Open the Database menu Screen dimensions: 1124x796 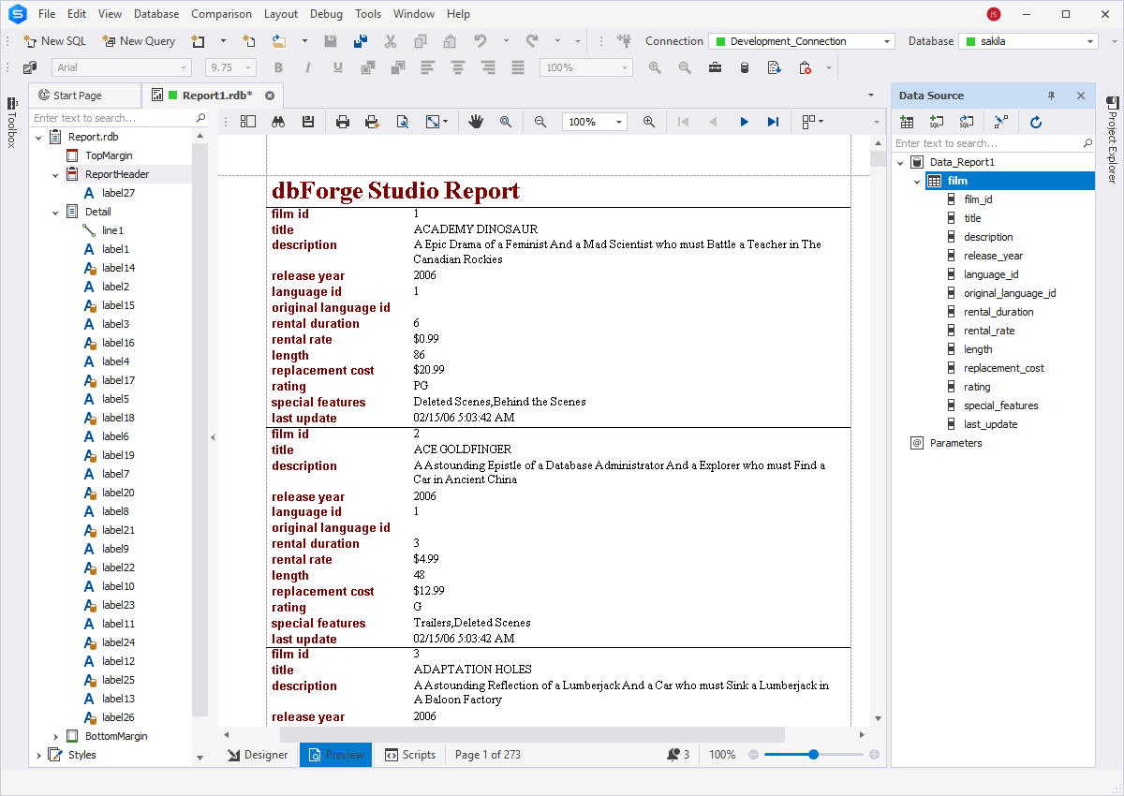pos(156,14)
